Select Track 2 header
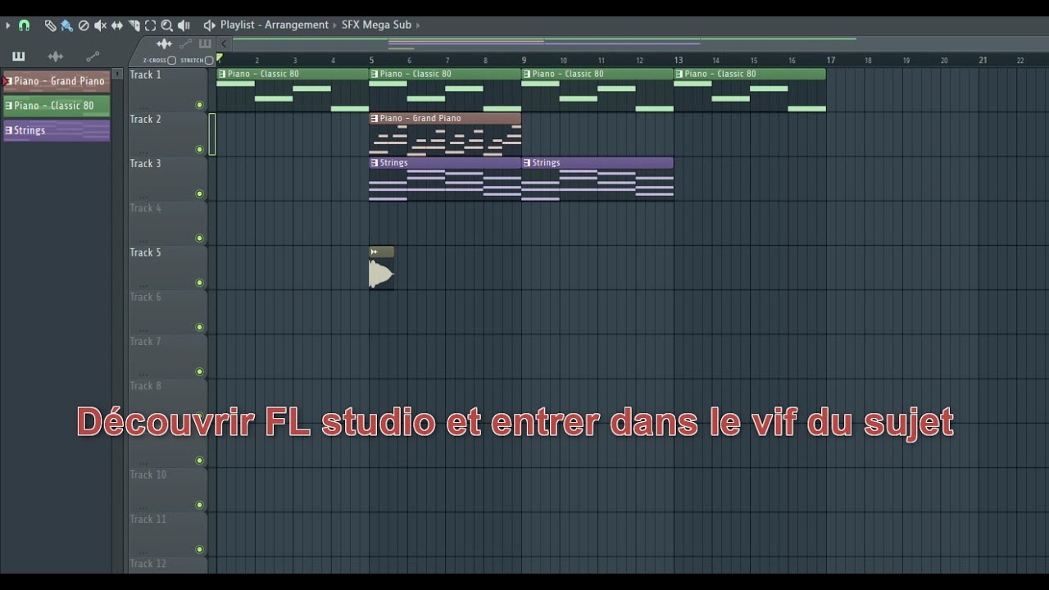Screen dimensions: 1049x590 point(168,134)
